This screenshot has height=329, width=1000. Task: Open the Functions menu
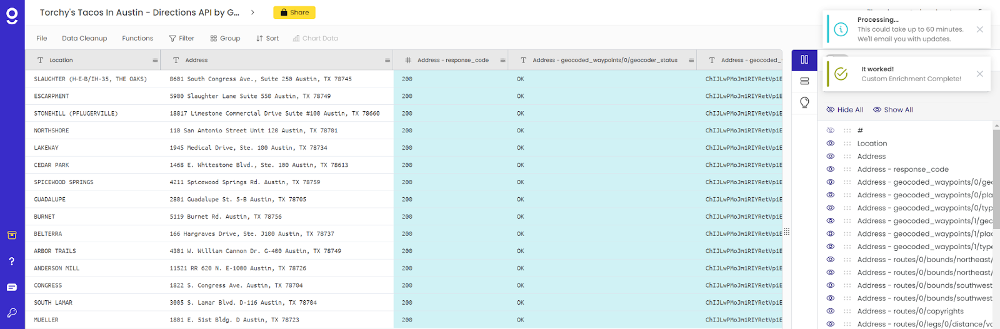point(137,38)
